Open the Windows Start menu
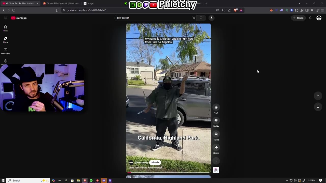This screenshot has width=326, height=183. (3, 180)
